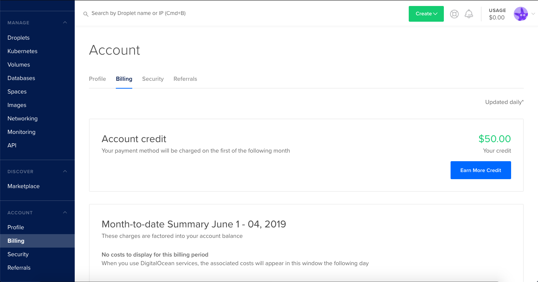Open notifications bell icon
Viewport: 538px width, 282px height.
(469, 14)
